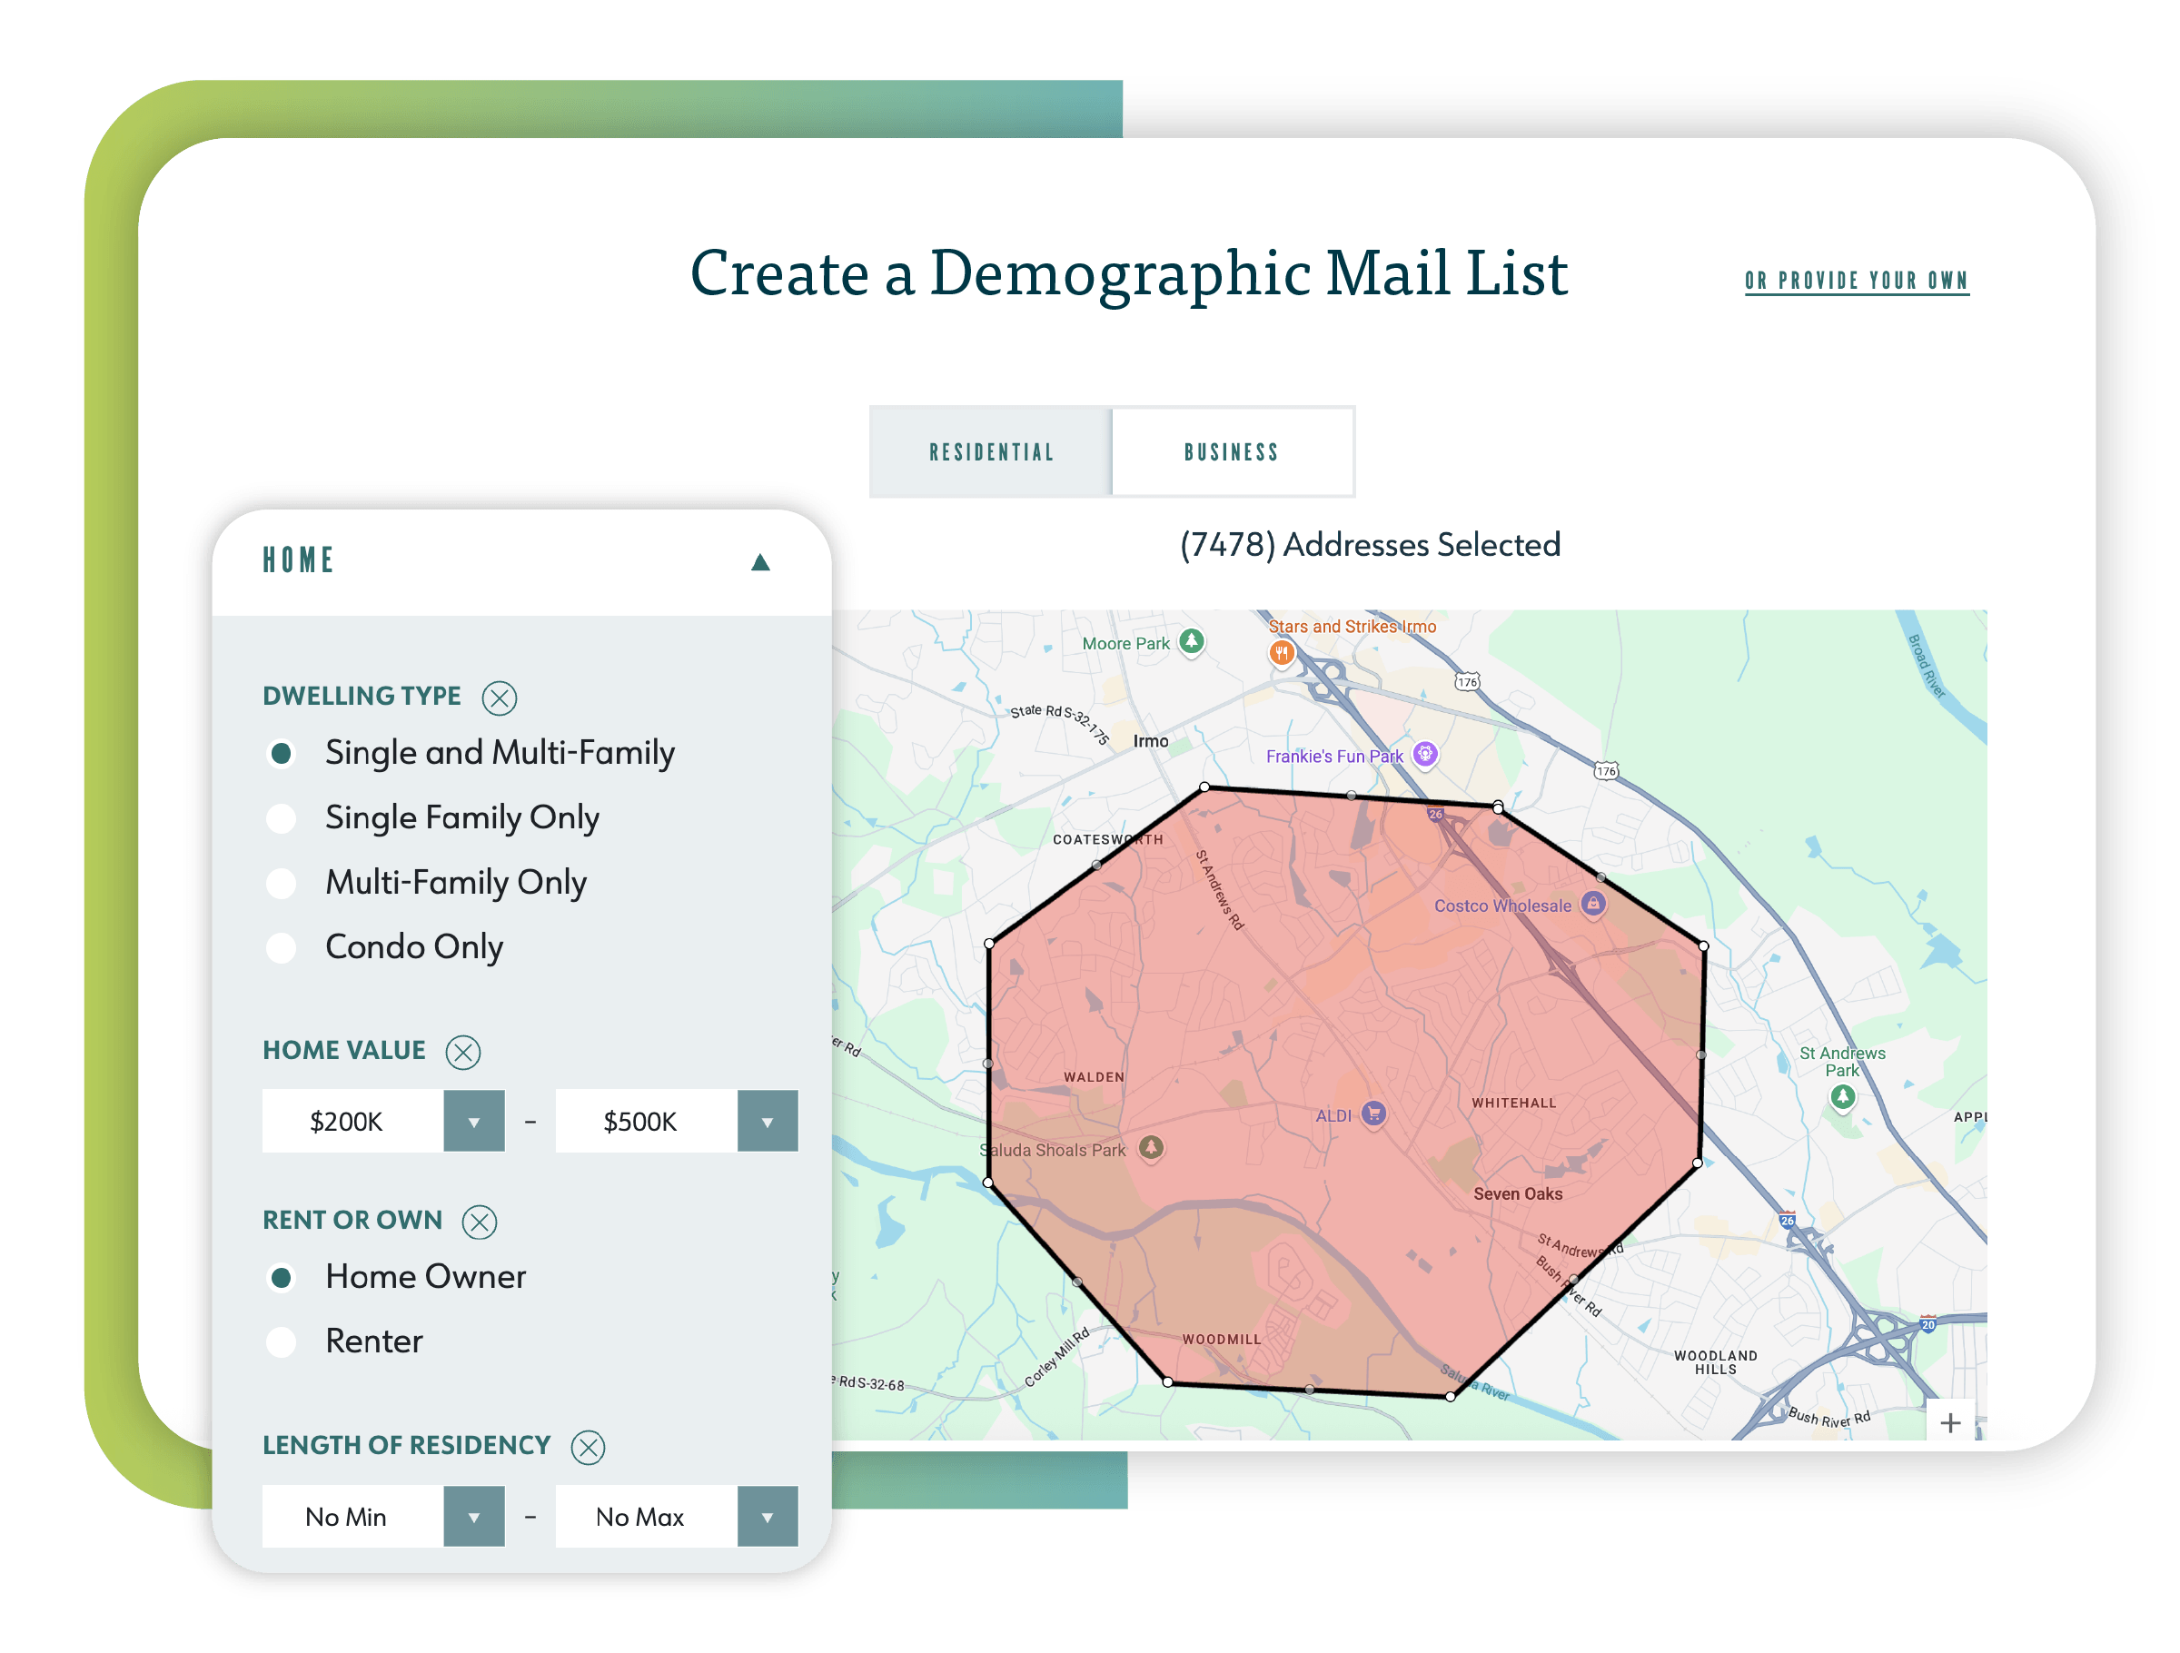Open the $500K maximum home value dropdown

click(767, 1121)
